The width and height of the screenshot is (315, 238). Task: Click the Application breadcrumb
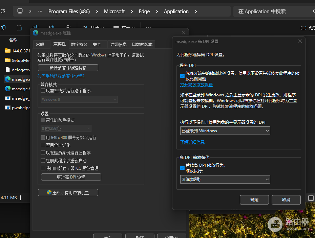pyautogui.click(x=176, y=11)
